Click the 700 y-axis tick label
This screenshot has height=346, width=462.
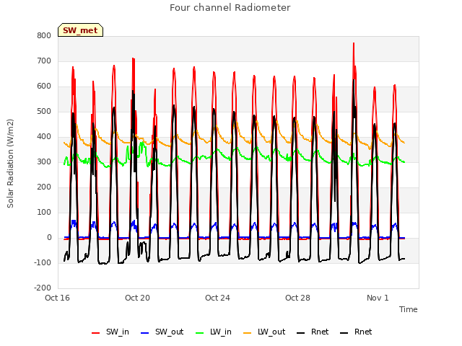coord(44,61)
